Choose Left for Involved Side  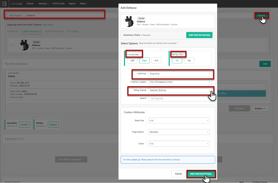[132, 60]
